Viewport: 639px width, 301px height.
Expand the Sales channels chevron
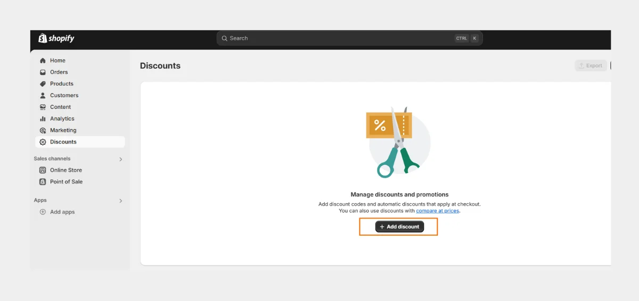121,159
